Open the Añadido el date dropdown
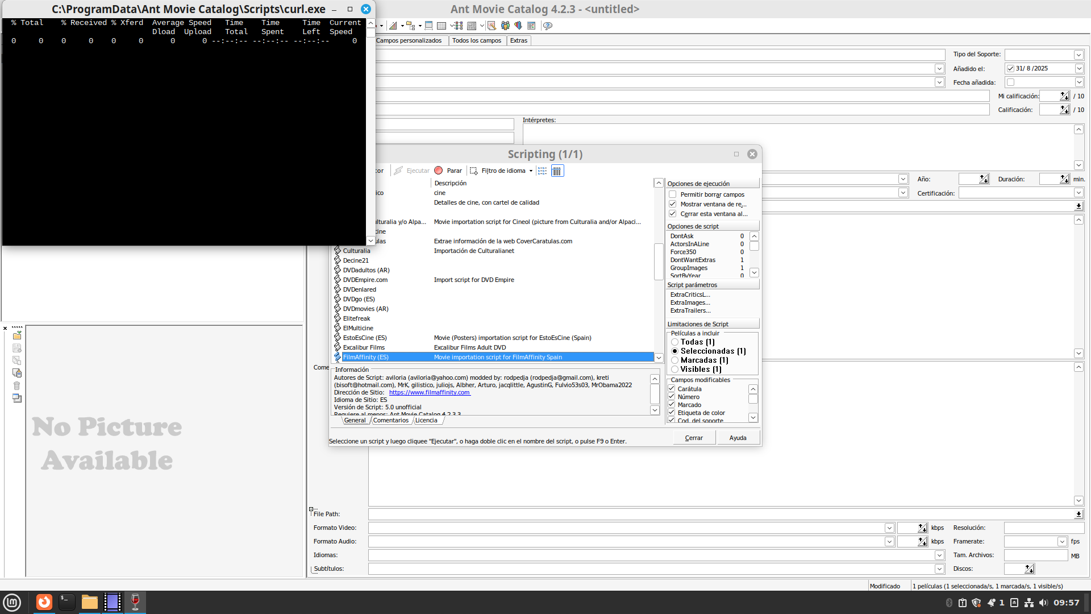Screen dimensions: 1091x614 click(1078, 68)
